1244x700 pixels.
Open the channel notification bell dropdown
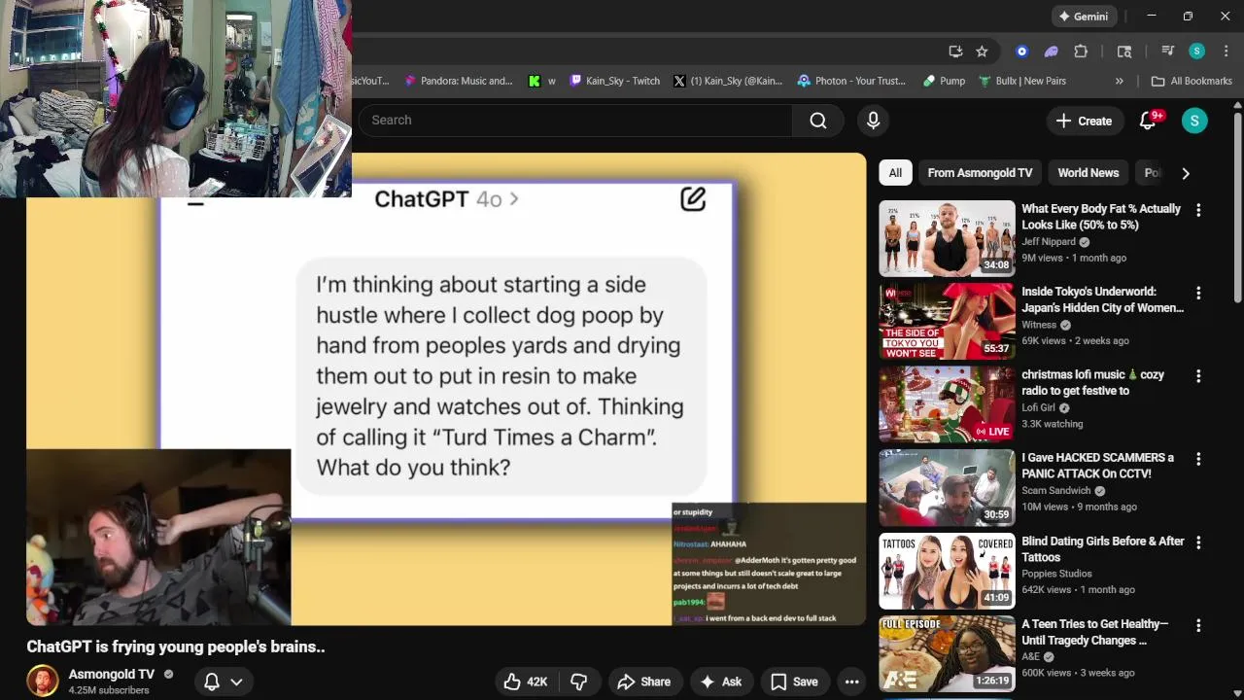coord(223,682)
